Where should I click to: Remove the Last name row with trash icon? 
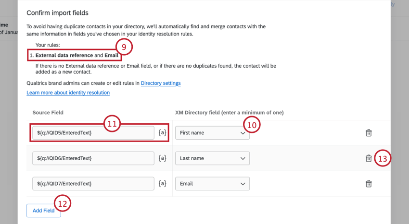click(x=369, y=158)
